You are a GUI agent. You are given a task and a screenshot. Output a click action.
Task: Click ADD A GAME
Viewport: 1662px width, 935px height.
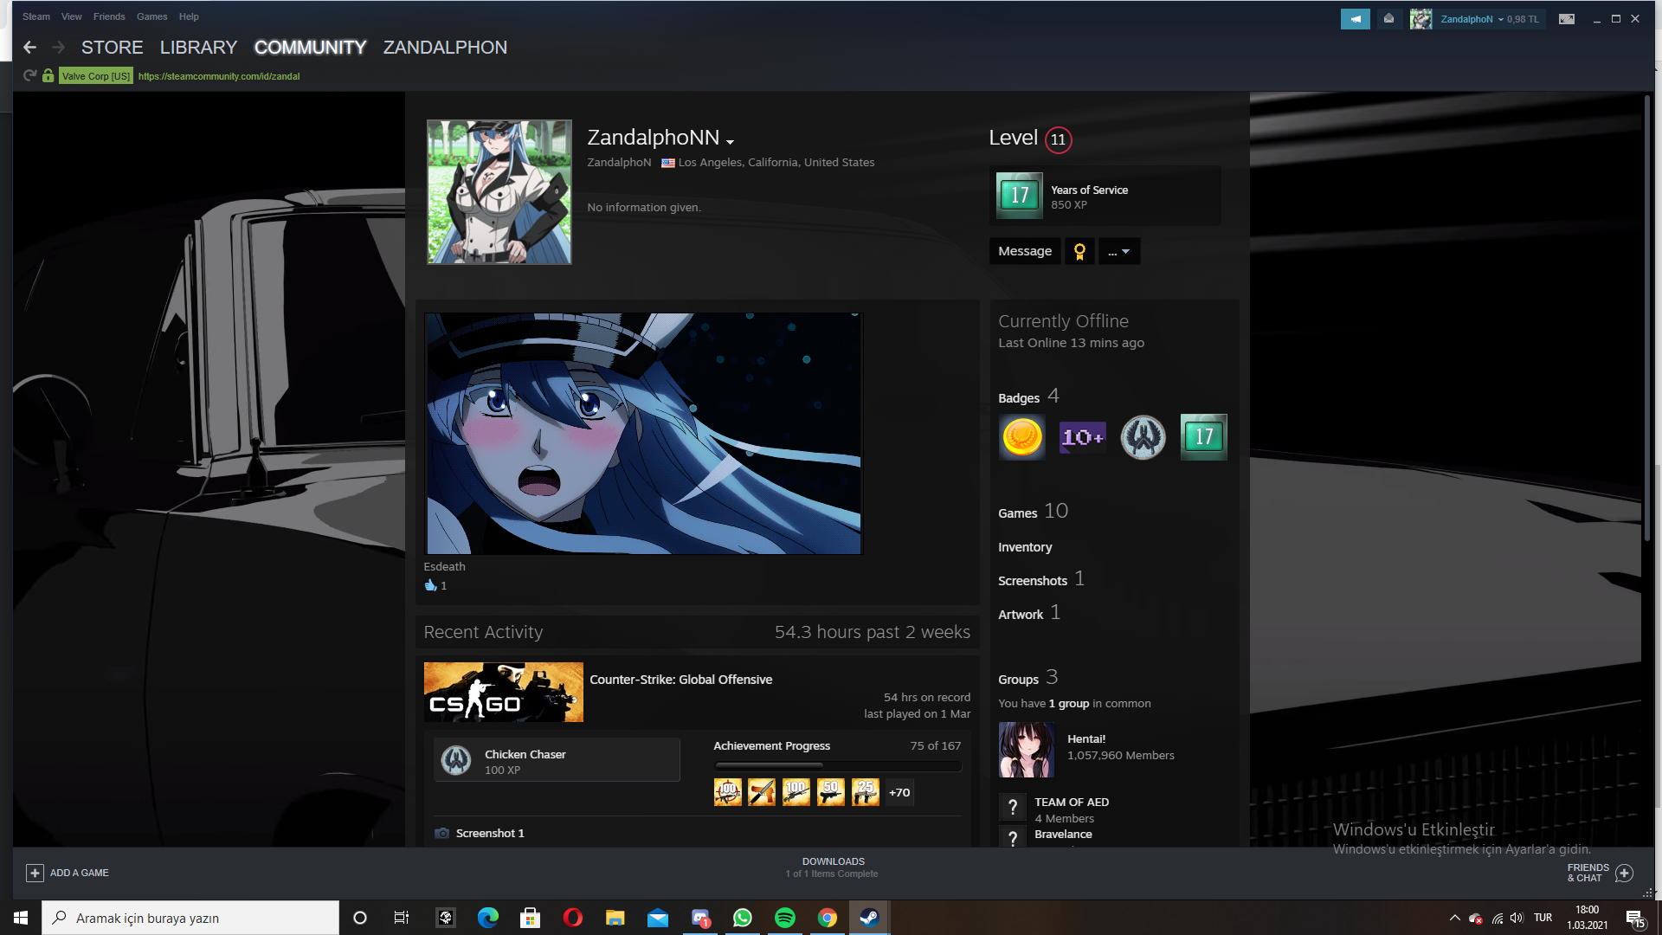pyautogui.click(x=80, y=873)
